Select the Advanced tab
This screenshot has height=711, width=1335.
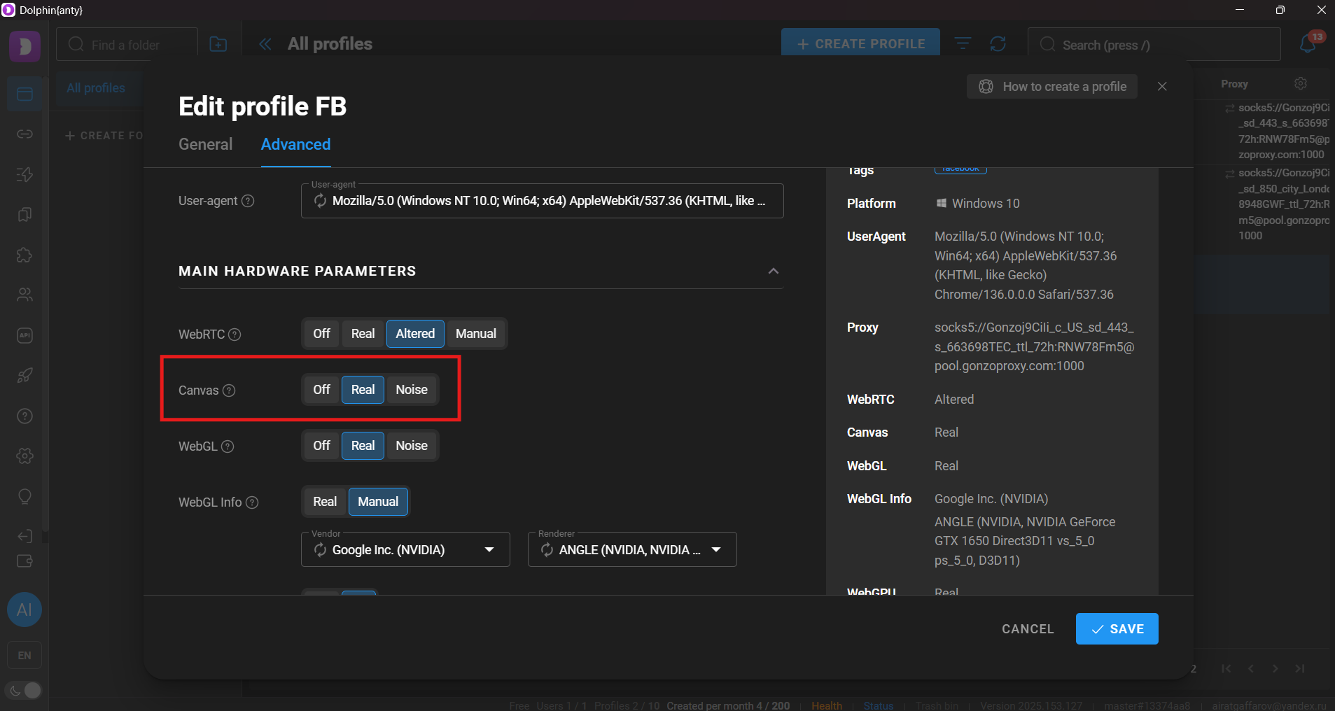[x=295, y=144]
